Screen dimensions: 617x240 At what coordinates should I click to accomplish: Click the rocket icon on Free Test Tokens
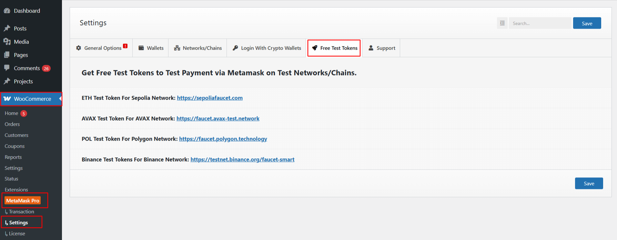[x=315, y=48]
